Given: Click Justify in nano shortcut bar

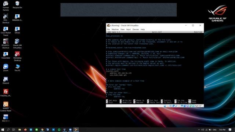Looking at the screenshot, I should [x=166, y=100].
